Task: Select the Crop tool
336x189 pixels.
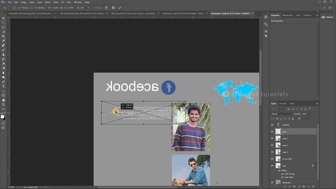Action: point(3,36)
